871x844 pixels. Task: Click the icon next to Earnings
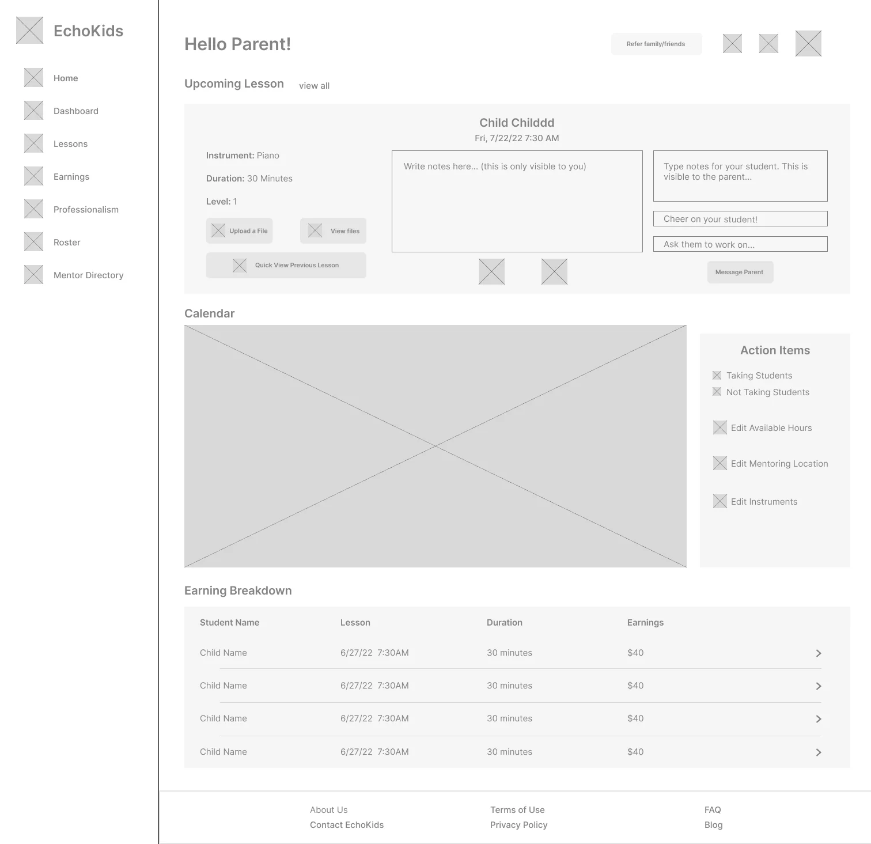pyautogui.click(x=33, y=176)
